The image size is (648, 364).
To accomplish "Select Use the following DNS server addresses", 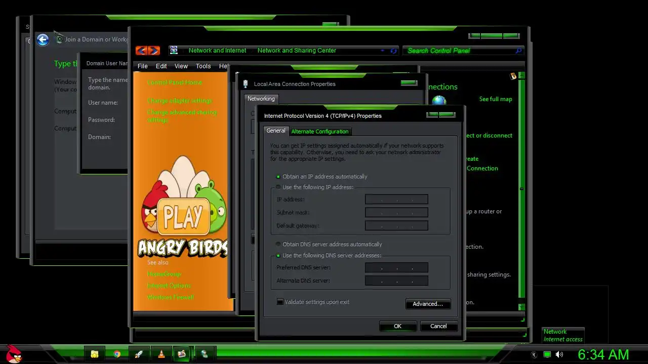I will 278,255.
